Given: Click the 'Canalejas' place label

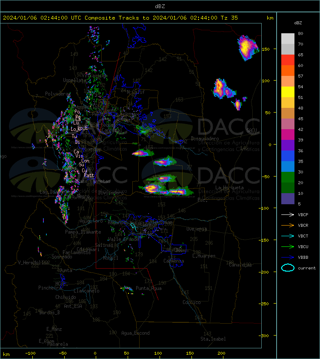Looking at the screenshot, I should pyautogui.click(x=240, y=265).
